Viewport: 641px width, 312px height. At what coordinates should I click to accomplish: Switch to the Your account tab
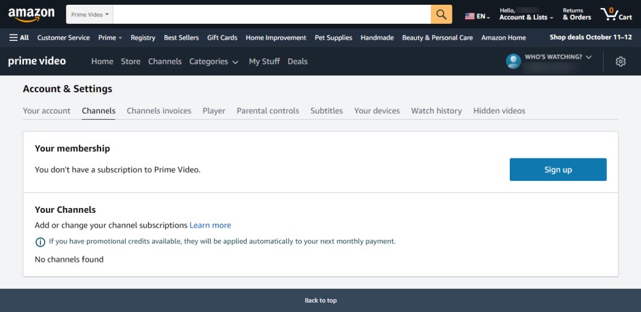47,111
